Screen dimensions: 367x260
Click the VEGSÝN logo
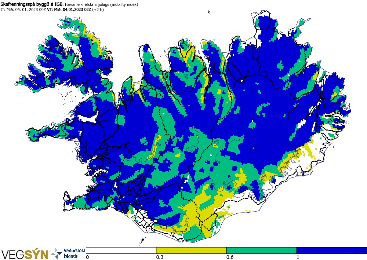tap(25, 254)
